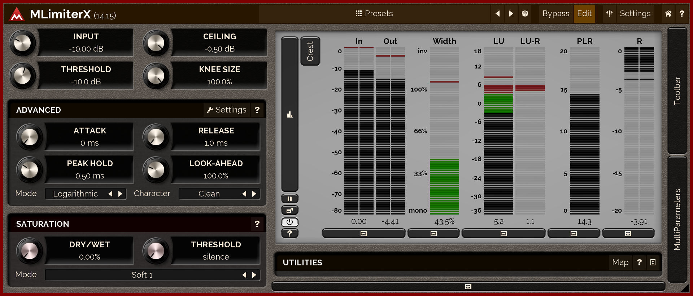
Task: Go to the plugin home icon
Action: pos(668,14)
